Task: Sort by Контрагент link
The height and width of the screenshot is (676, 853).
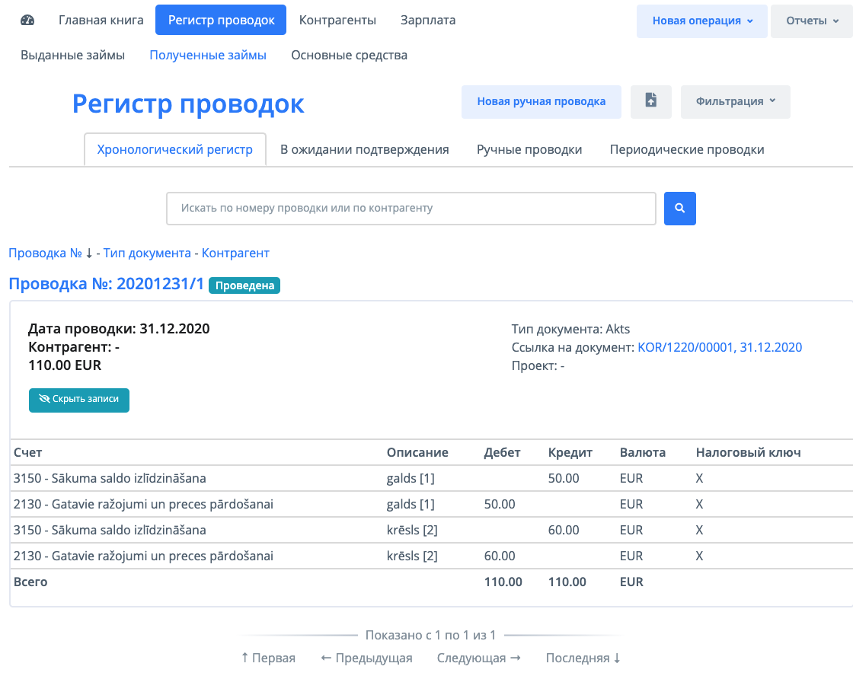Action: point(235,253)
